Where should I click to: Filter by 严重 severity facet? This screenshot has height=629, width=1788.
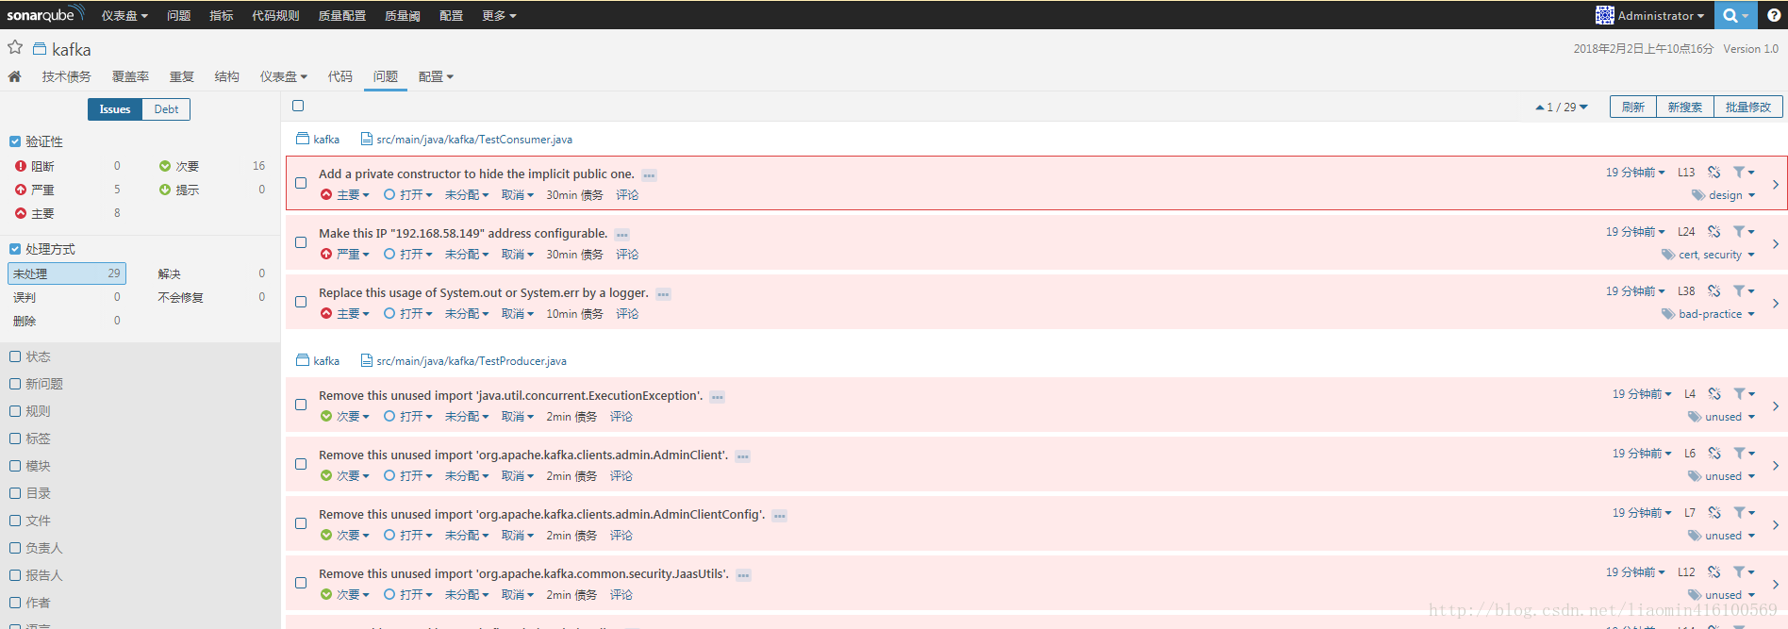(68, 190)
